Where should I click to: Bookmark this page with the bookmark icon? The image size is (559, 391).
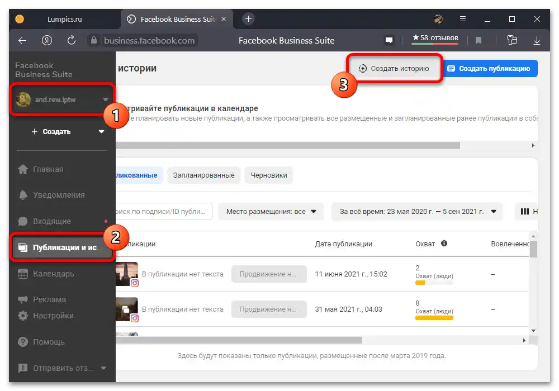(x=479, y=40)
